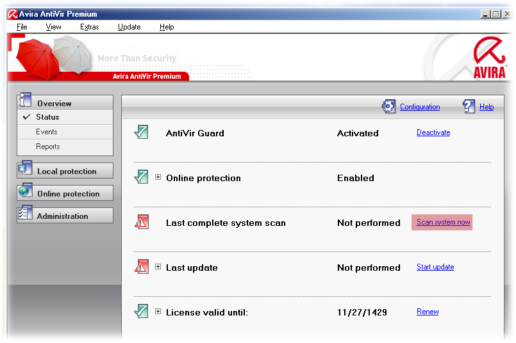Click the red umbrella image in banner
516x343 pixels.
37,58
